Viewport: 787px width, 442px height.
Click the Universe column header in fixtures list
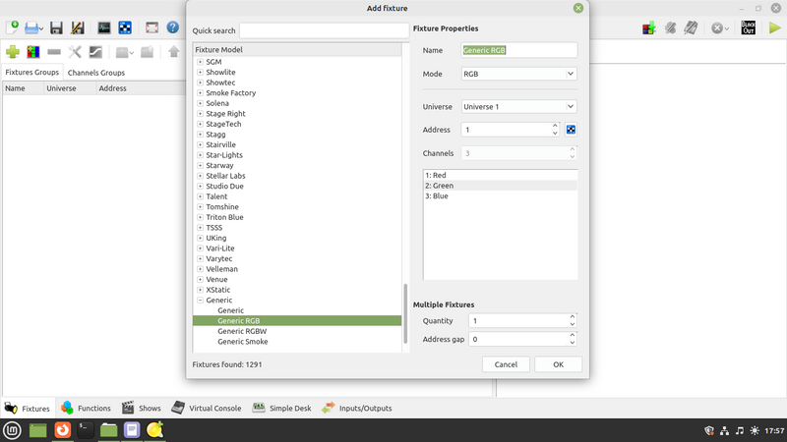pyautogui.click(x=70, y=88)
